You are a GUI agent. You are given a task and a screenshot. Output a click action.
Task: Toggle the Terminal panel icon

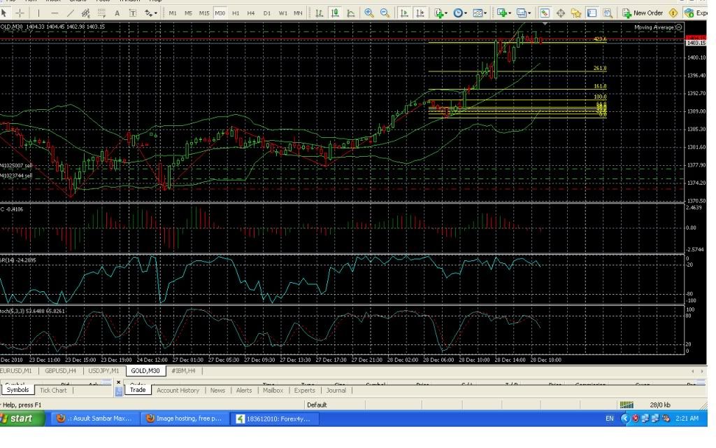pos(592,13)
